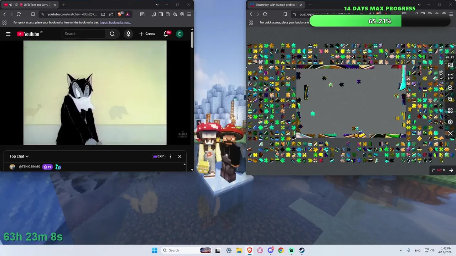Open a new tab in puzzle window
The image size is (456, 256).
(x=310, y=5)
